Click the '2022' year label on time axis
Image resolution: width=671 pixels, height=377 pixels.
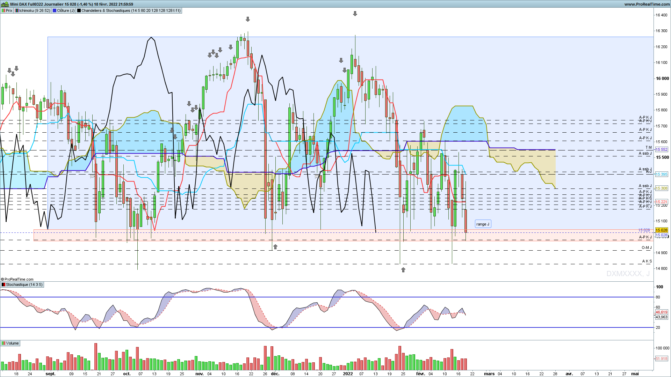click(x=348, y=374)
